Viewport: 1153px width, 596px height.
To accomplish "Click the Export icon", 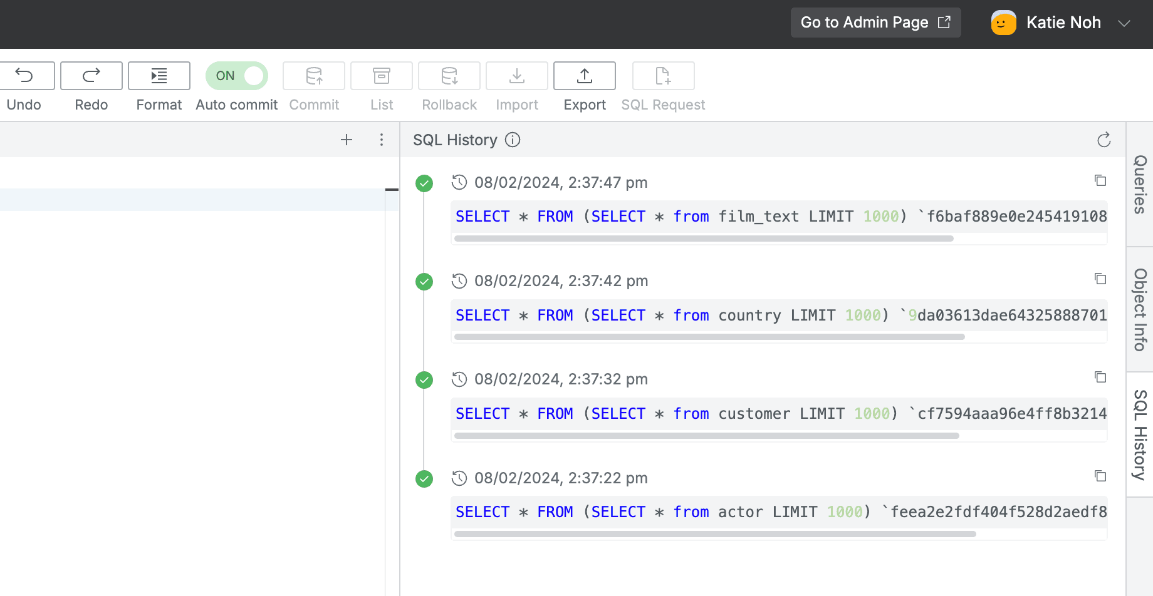I will click(583, 75).
